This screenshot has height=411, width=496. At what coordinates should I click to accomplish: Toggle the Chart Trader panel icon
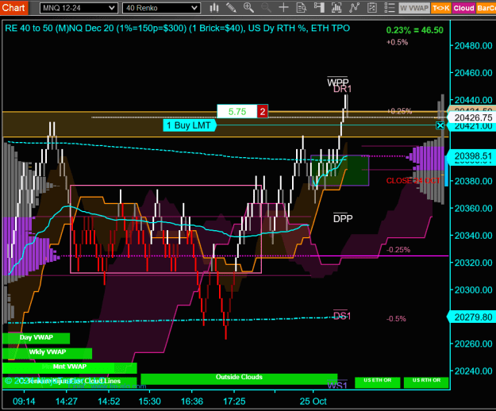point(319,8)
